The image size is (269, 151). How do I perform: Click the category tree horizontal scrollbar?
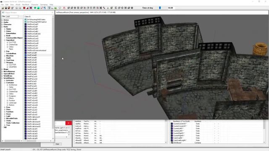(12, 141)
